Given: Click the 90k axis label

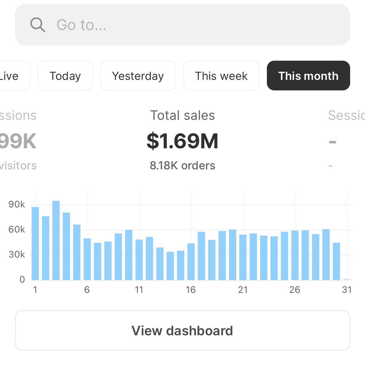Looking at the screenshot, I should pyautogui.click(x=16, y=204).
